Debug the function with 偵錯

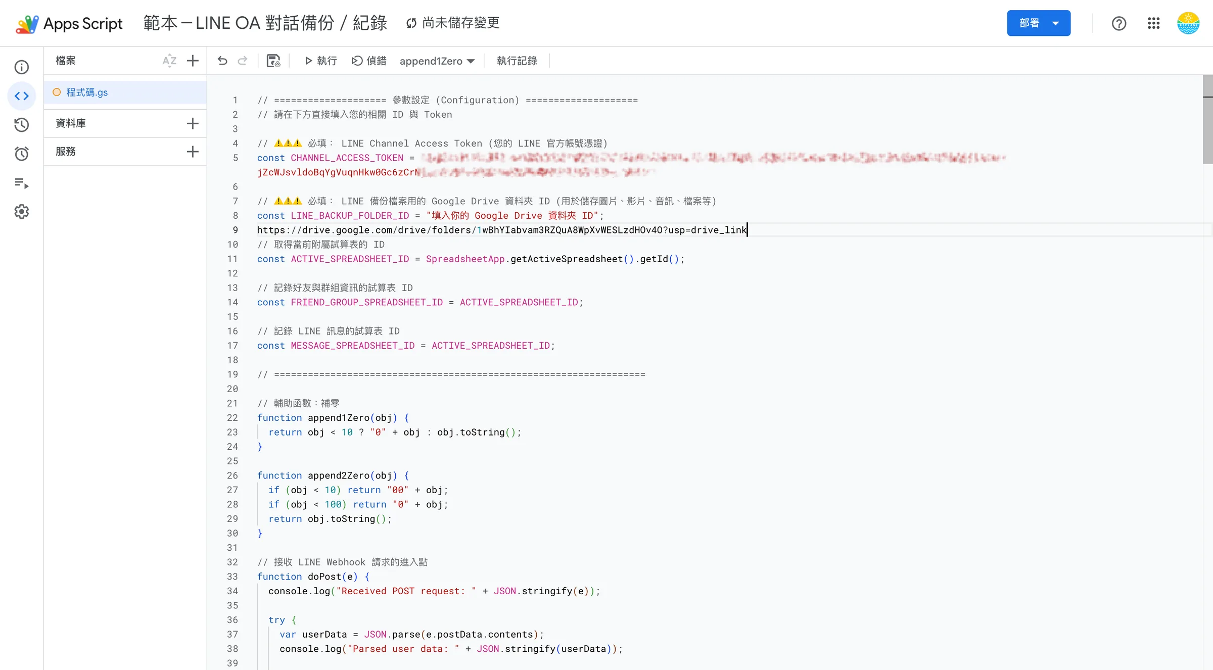coord(369,61)
